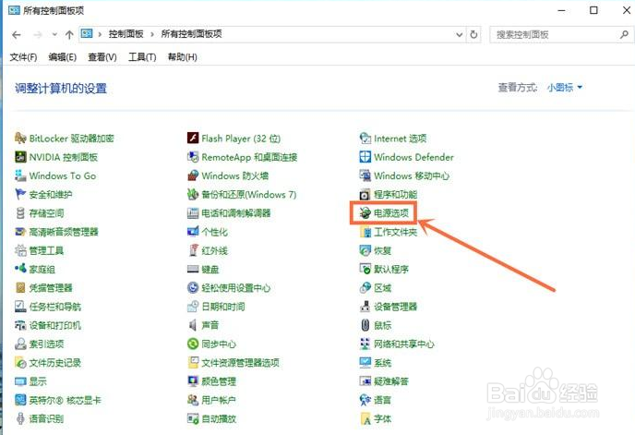635x435 pixels.
Task: Click the Internet 选项 icon
Action: tap(365, 139)
